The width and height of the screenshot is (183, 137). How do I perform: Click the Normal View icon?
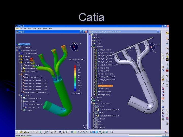click(90, 132)
